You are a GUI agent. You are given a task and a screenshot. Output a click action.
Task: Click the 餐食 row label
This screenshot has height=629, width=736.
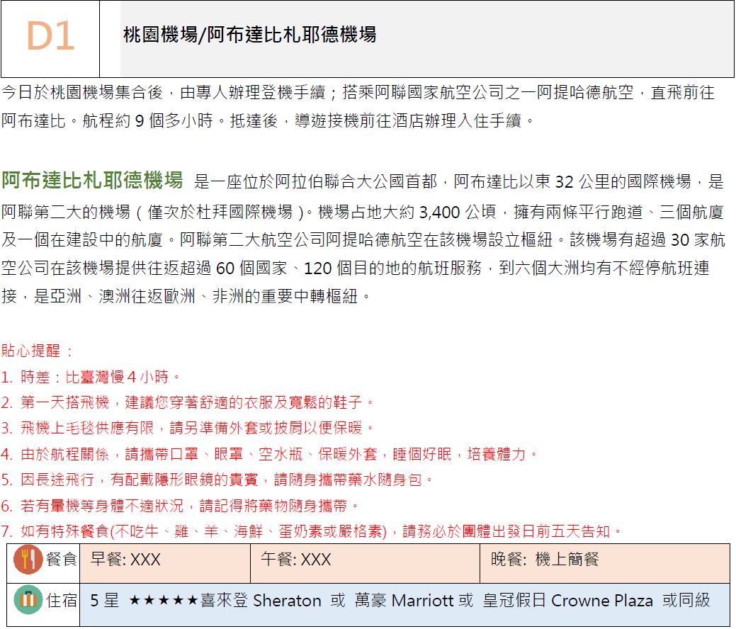point(61,560)
